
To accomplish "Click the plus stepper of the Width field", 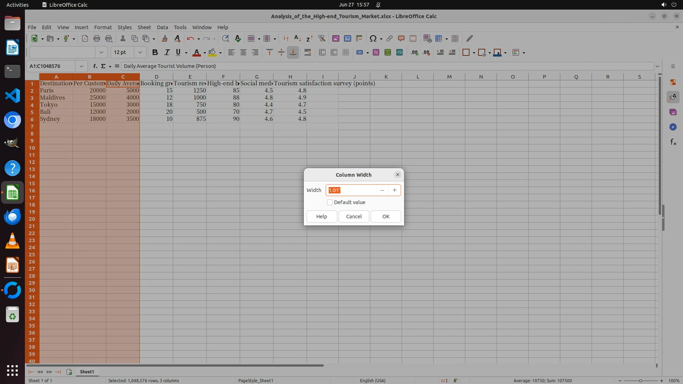I will (x=395, y=190).
